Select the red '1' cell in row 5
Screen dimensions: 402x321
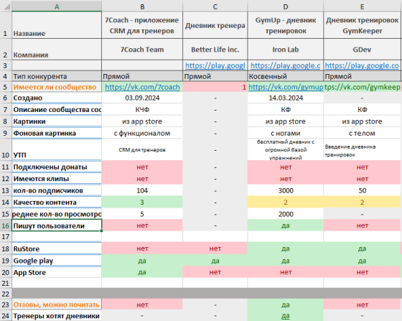pyautogui.click(x=215, y=87)
